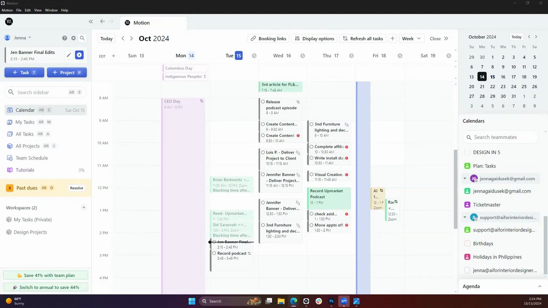Image resolution: width=548 pixels, height=308 pixels.
Task: Go back with left arrow navigation icon
Action: (102, 21)
